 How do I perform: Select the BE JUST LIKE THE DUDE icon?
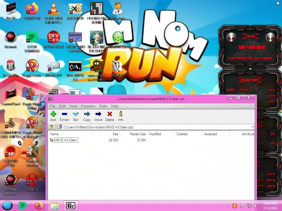pos(97,42)
